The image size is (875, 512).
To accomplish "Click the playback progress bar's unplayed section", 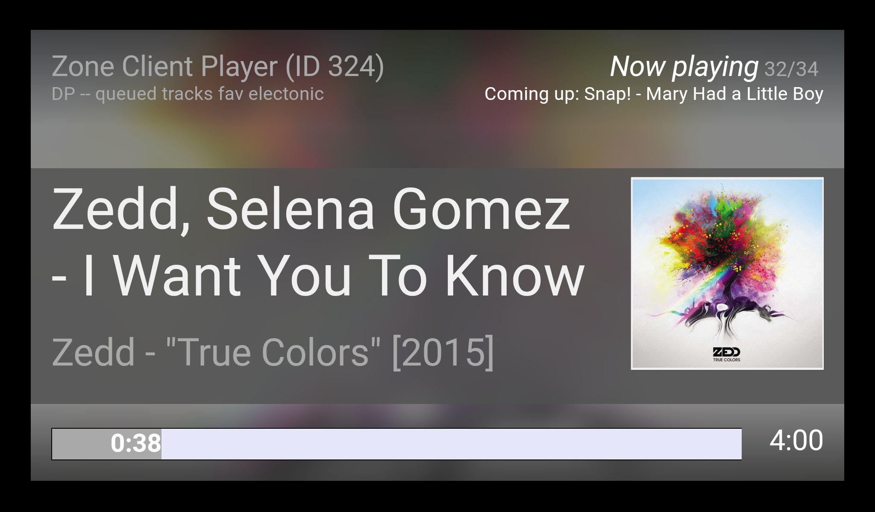I will [451, 444].
